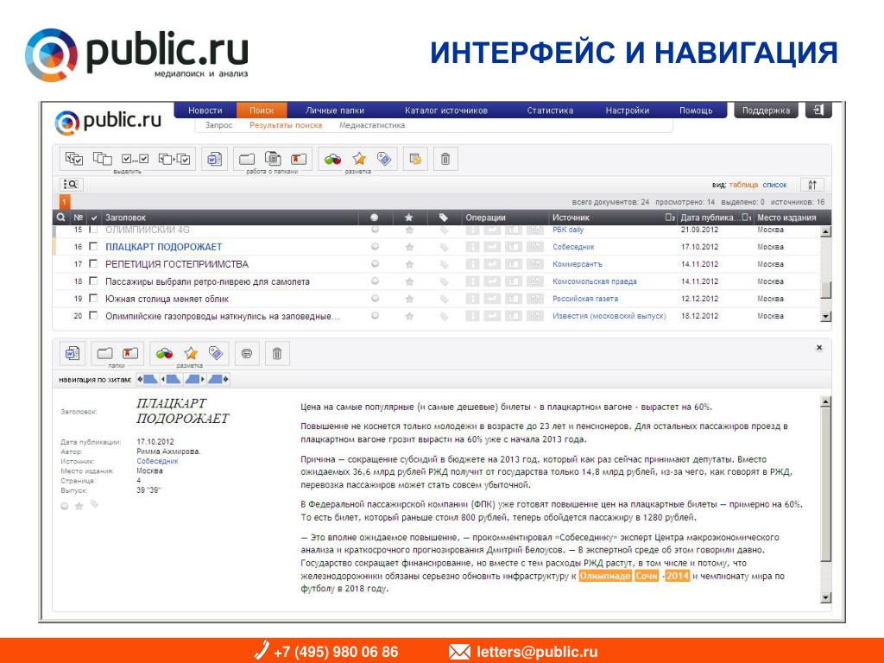Image resolution: width=884 pixels, height=663 pixels.
Task: Open the Настройки tab
Action: 627,110
